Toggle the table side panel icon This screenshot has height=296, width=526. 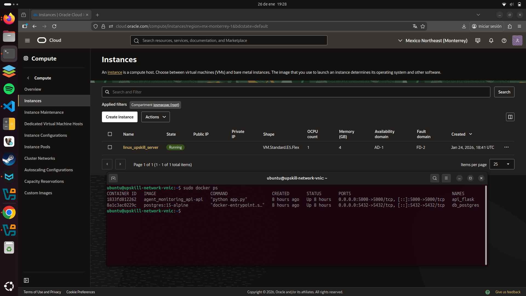510,117
